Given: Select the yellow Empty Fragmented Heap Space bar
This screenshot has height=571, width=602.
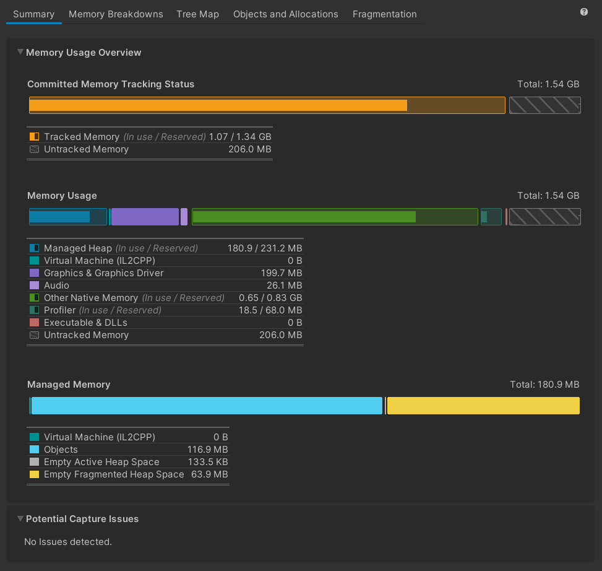Looking at the screenshot, I should (483, 406).
